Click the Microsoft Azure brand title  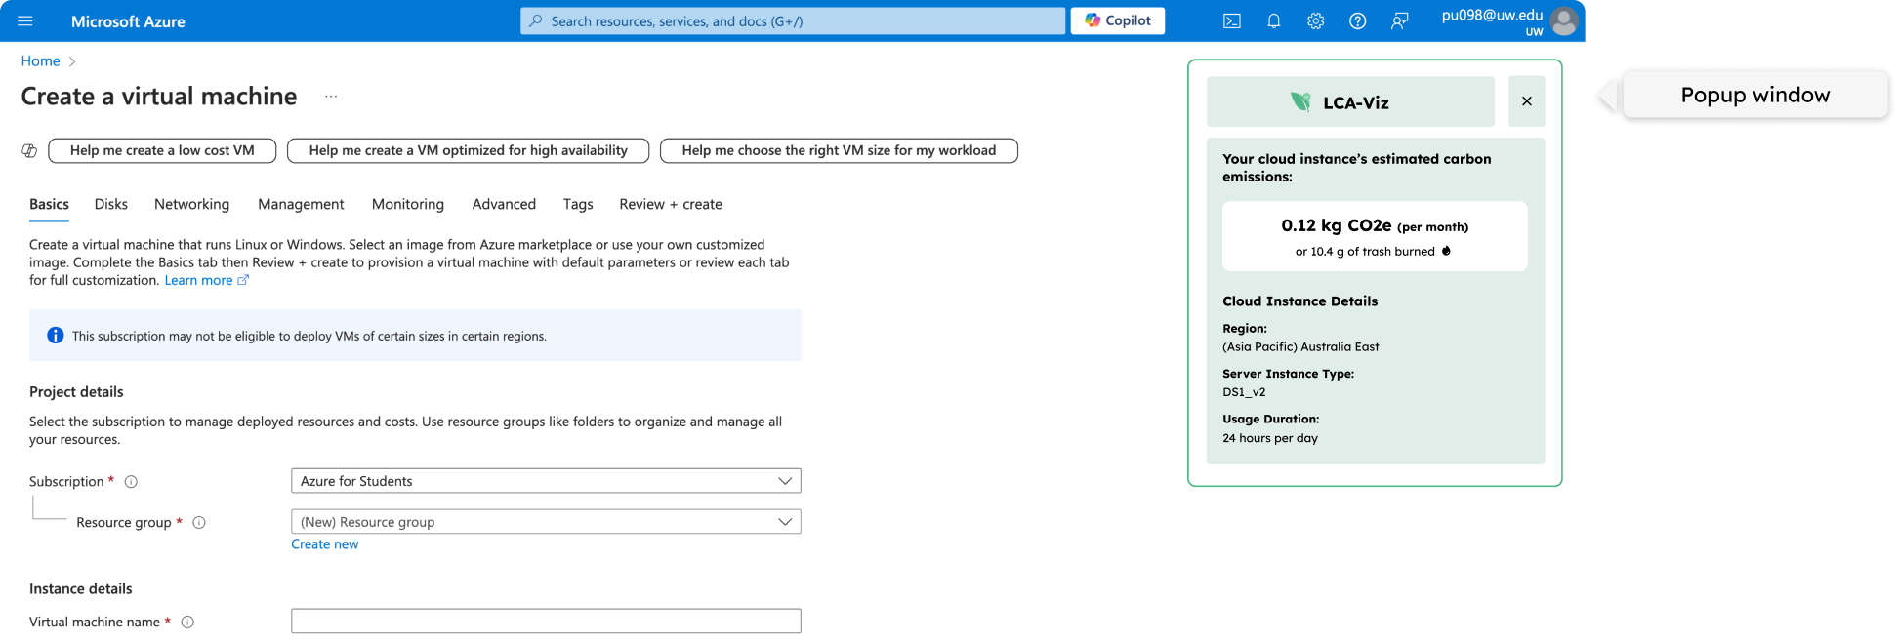[128, 21]
